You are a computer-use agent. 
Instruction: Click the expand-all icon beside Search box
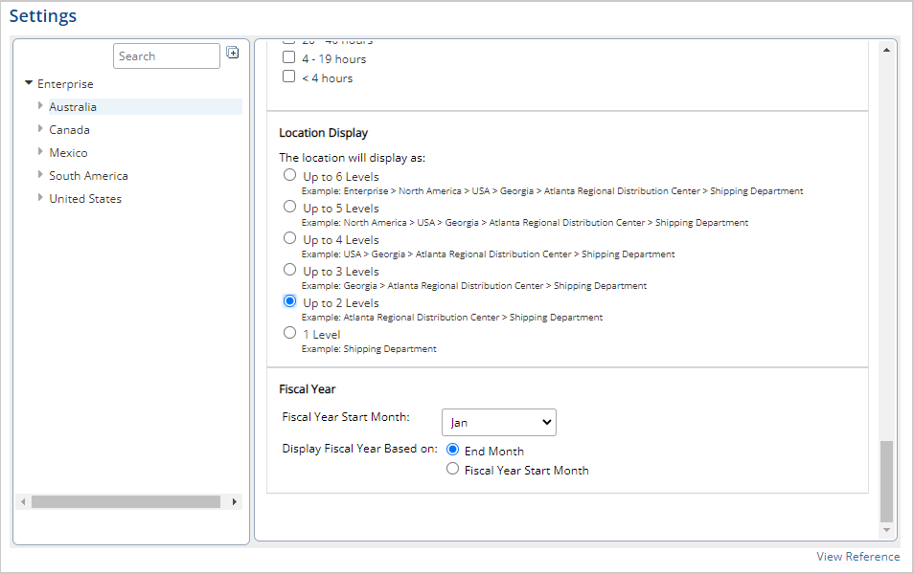tap(232, 53)
